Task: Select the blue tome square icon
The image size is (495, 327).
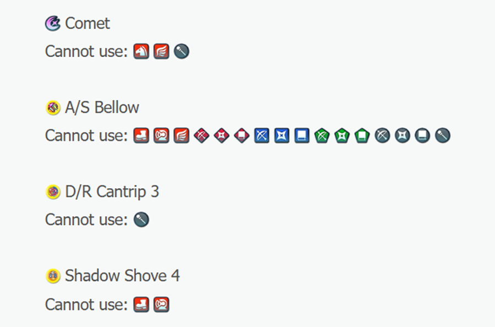Action: pyautogui.click(x=302, y=136)
